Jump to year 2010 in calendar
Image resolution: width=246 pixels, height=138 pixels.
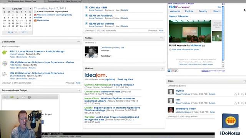coord(10,32)
